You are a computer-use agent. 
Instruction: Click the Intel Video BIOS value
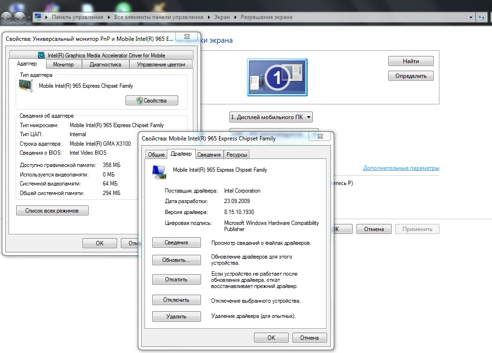point(88,153)
